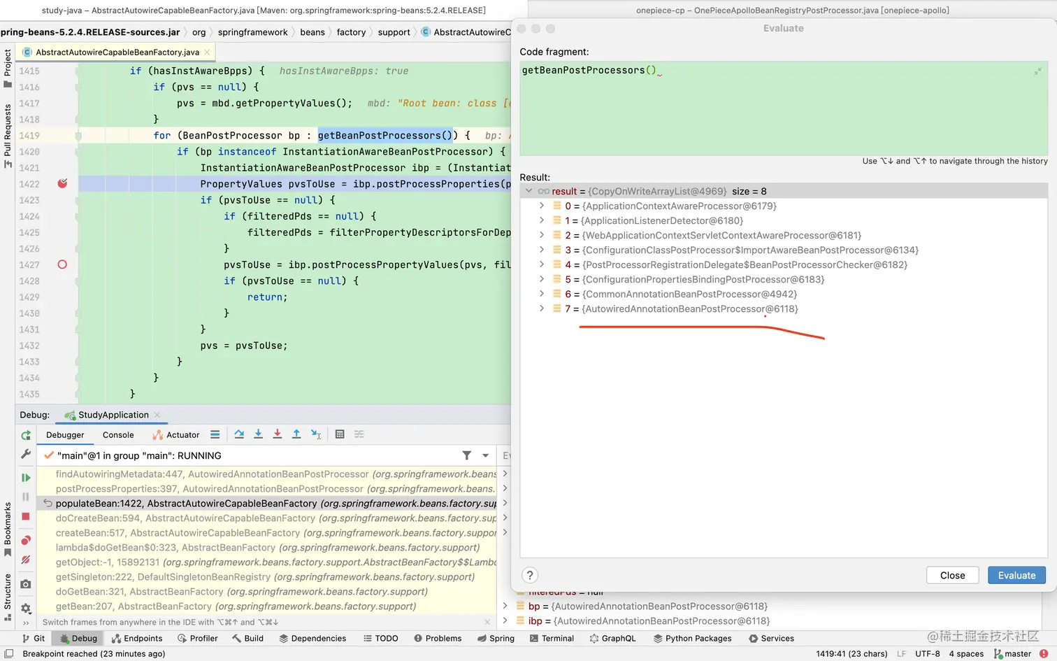Stop the debug session
Screen dimensions: 1057x661
26,516
